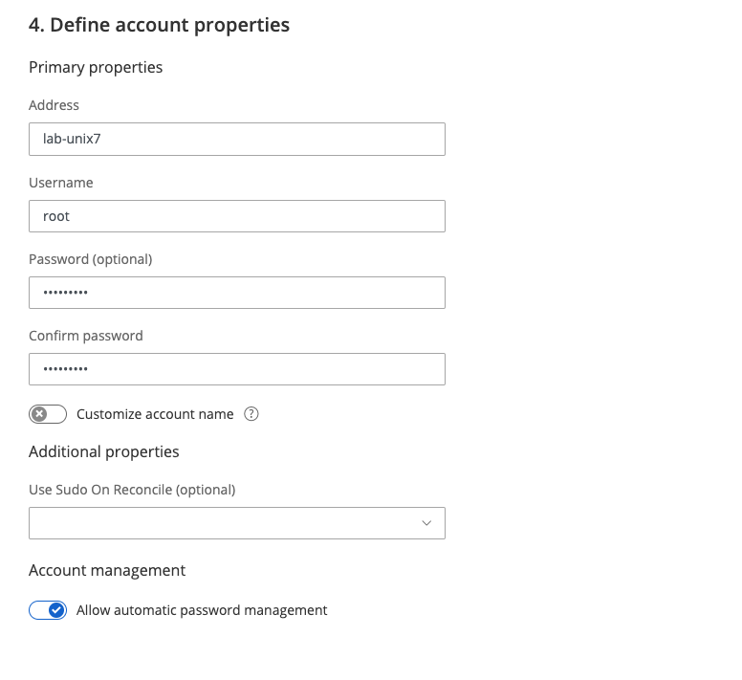This screenshot has width=742, height=680.
Task: Open the Use Sudo On Reconcile dropdown
Action: click(236, 523)
